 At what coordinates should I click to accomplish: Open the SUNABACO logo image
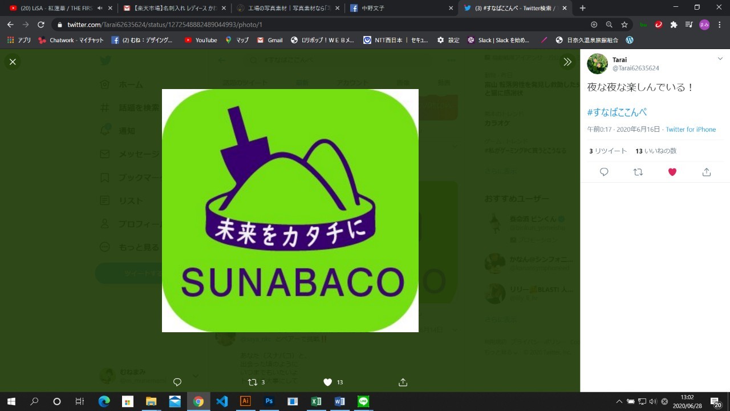[290, 211]
